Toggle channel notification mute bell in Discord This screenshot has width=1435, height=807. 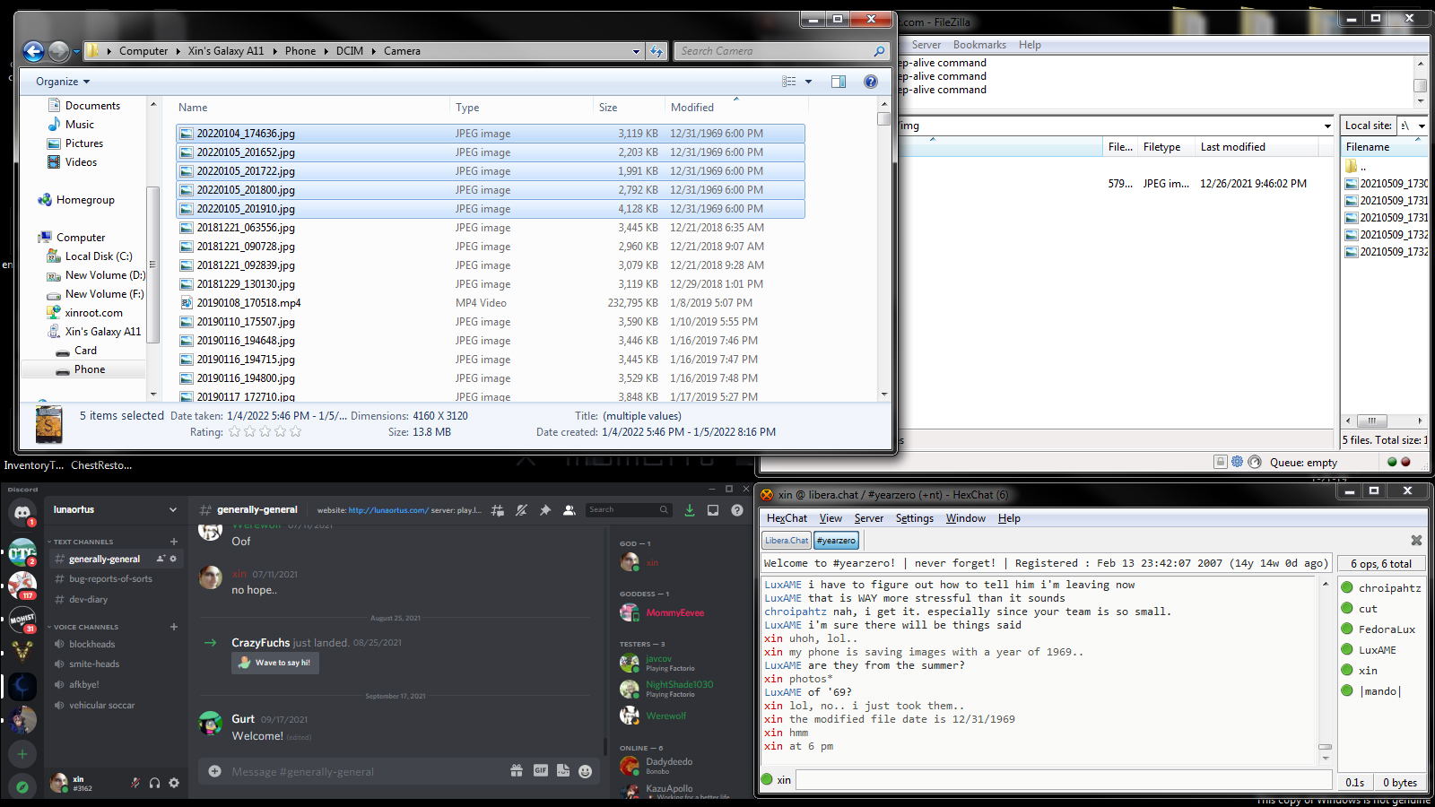point(522,510)
